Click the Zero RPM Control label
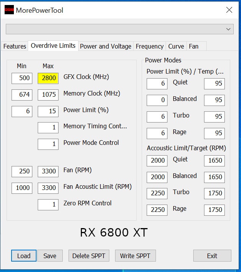This screenshot has width=241, height=272. tap(87, 203)
